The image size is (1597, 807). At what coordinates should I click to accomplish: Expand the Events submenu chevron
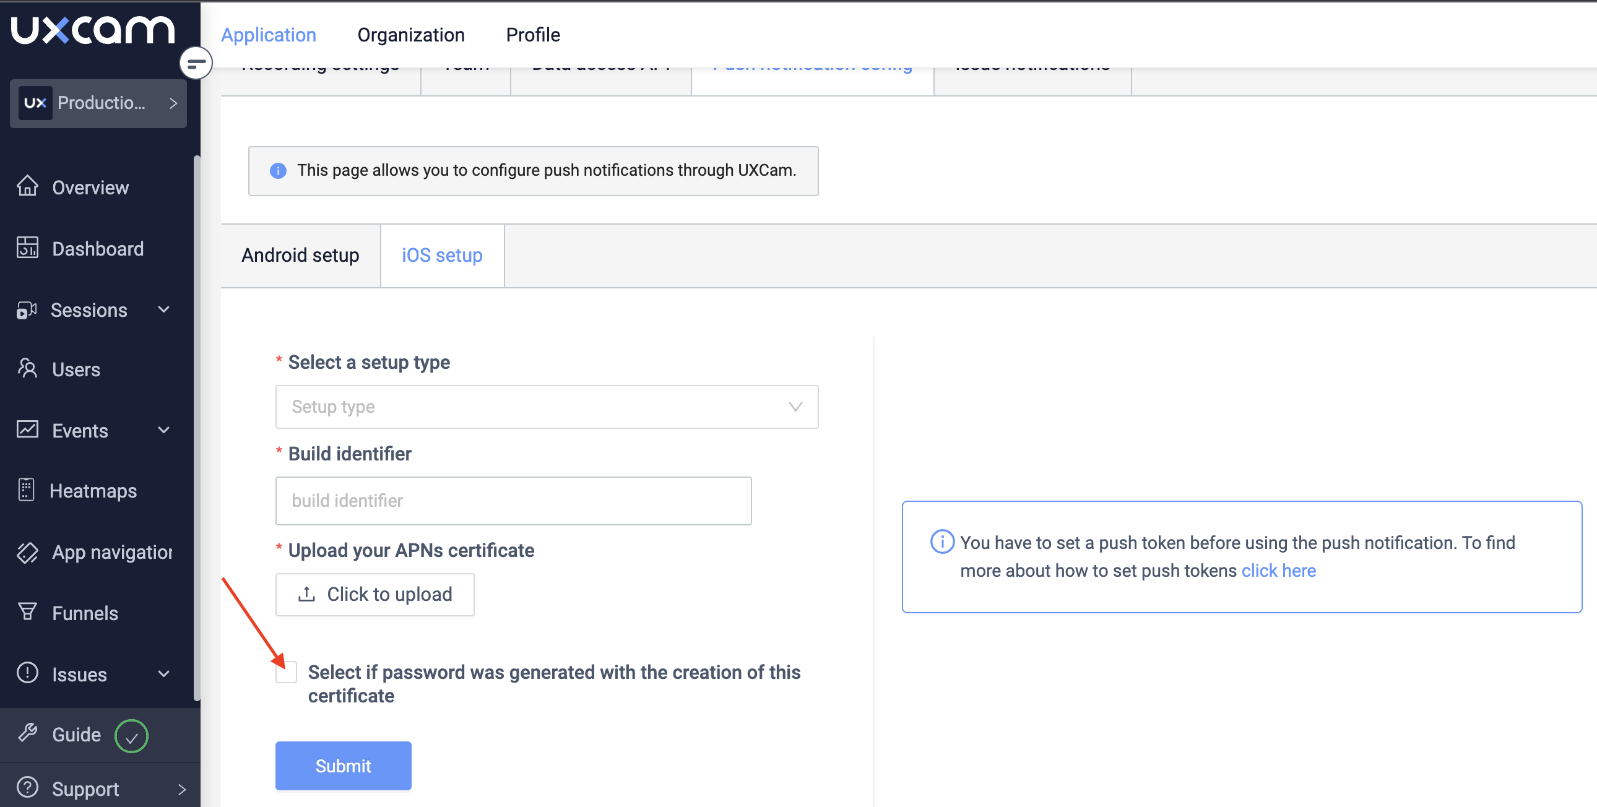click(x=163, y=430)
